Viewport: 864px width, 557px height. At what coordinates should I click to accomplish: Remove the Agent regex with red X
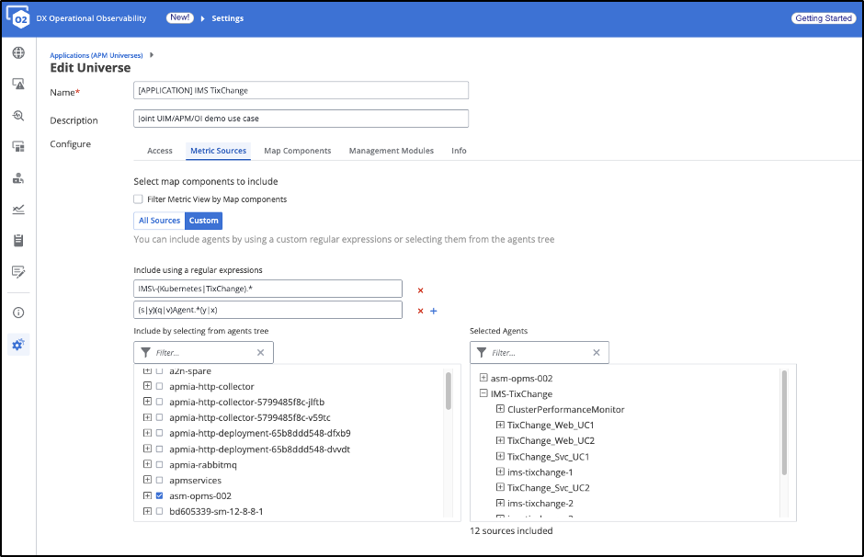[420, 312]
